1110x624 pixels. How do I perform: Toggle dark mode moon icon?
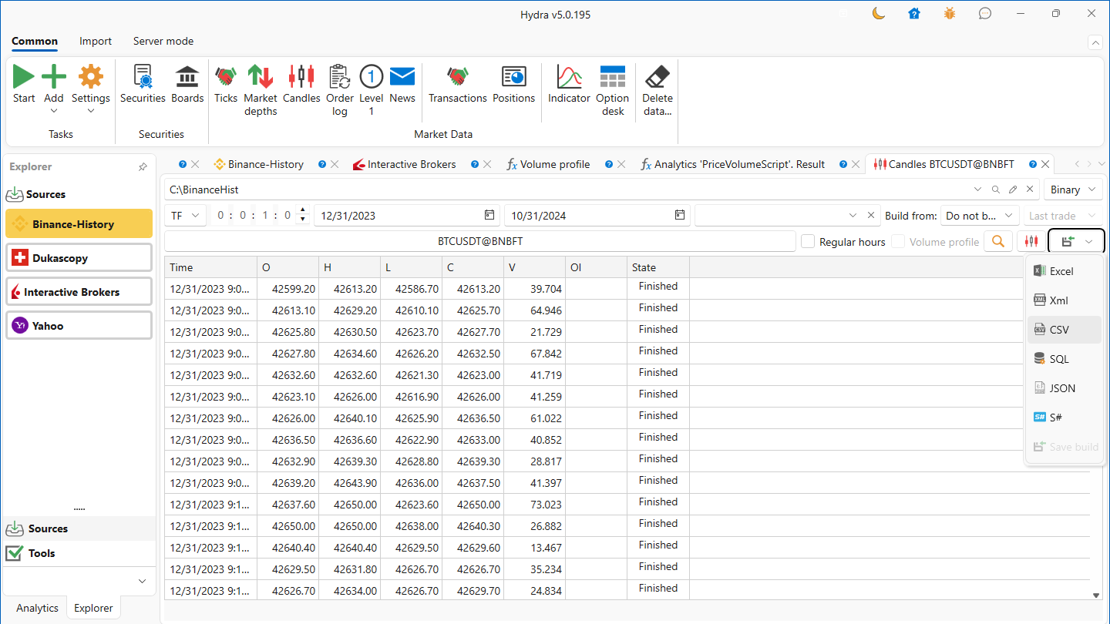[878, 13]
